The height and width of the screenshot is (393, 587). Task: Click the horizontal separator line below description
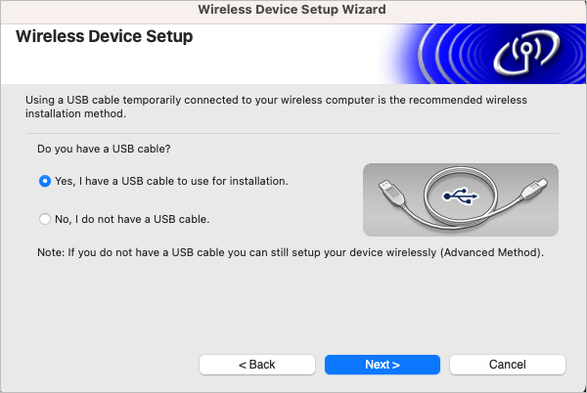point(293,133)
